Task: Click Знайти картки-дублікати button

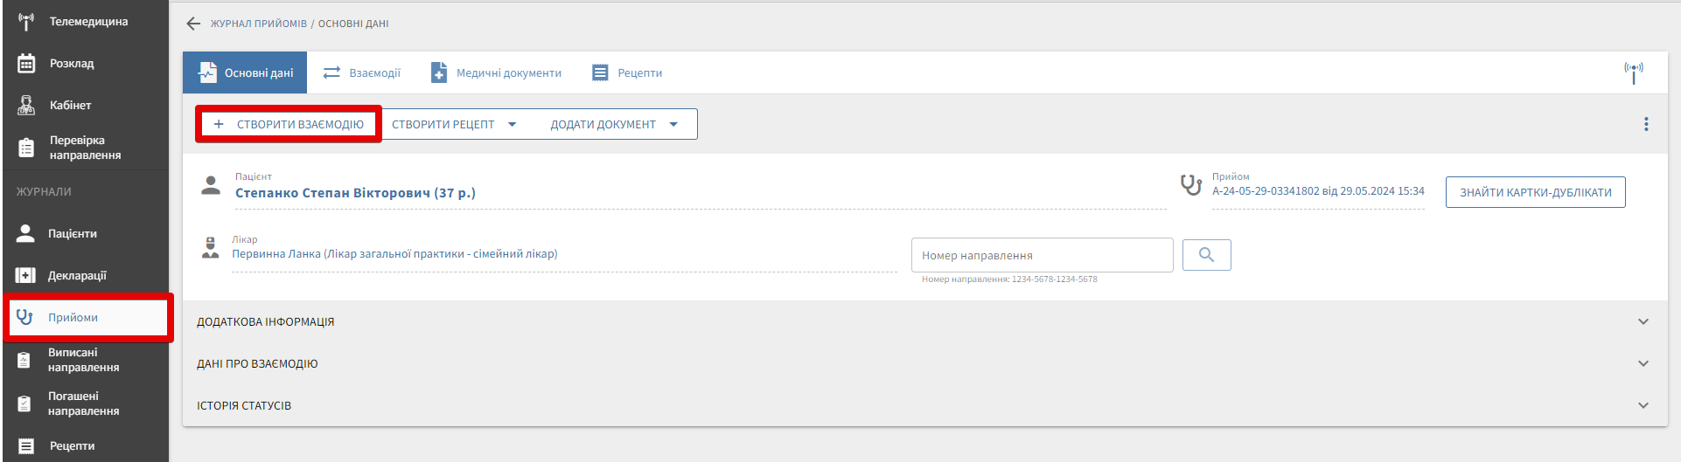Action: point(1535,193)
